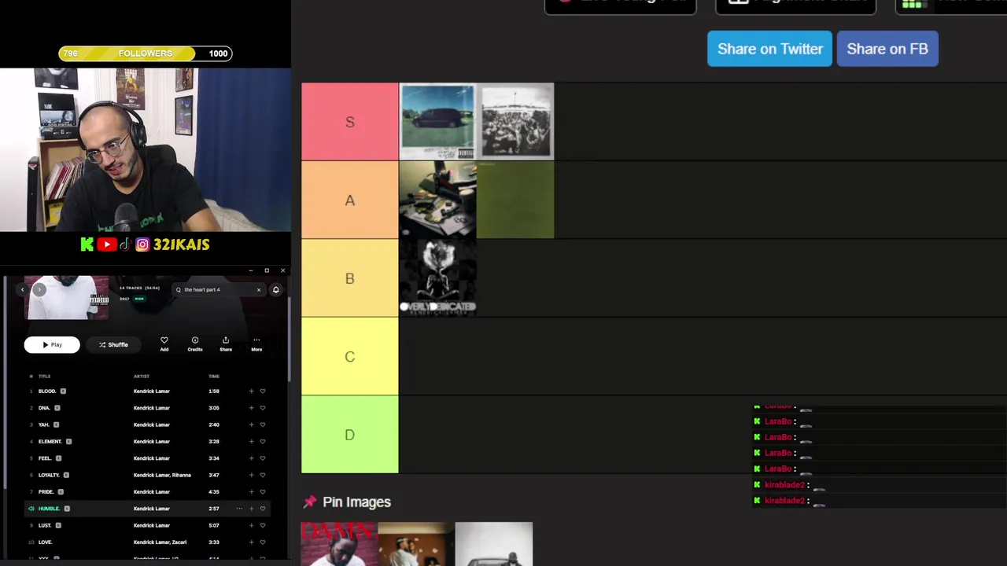The width and height of the screenshot is (1007, 566).
Task: Select the orange A tier label
Action: [x=350, y=200]
